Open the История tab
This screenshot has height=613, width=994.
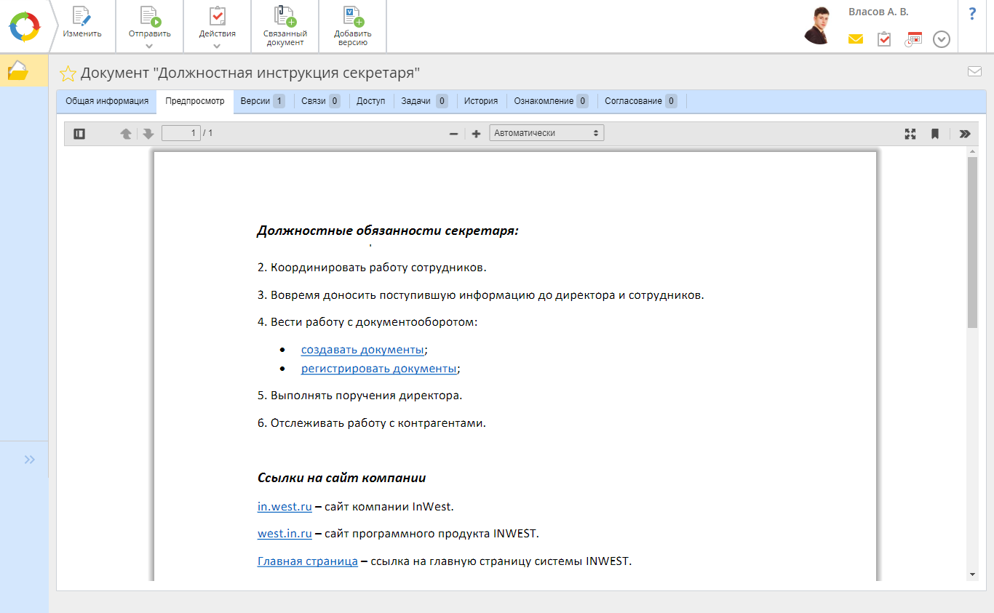pos(481,101)
